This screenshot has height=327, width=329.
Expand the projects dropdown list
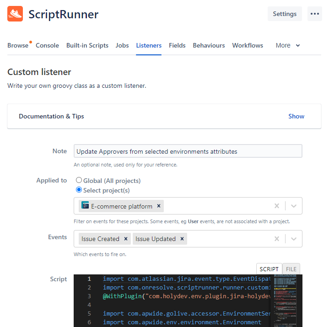[294, 206]
